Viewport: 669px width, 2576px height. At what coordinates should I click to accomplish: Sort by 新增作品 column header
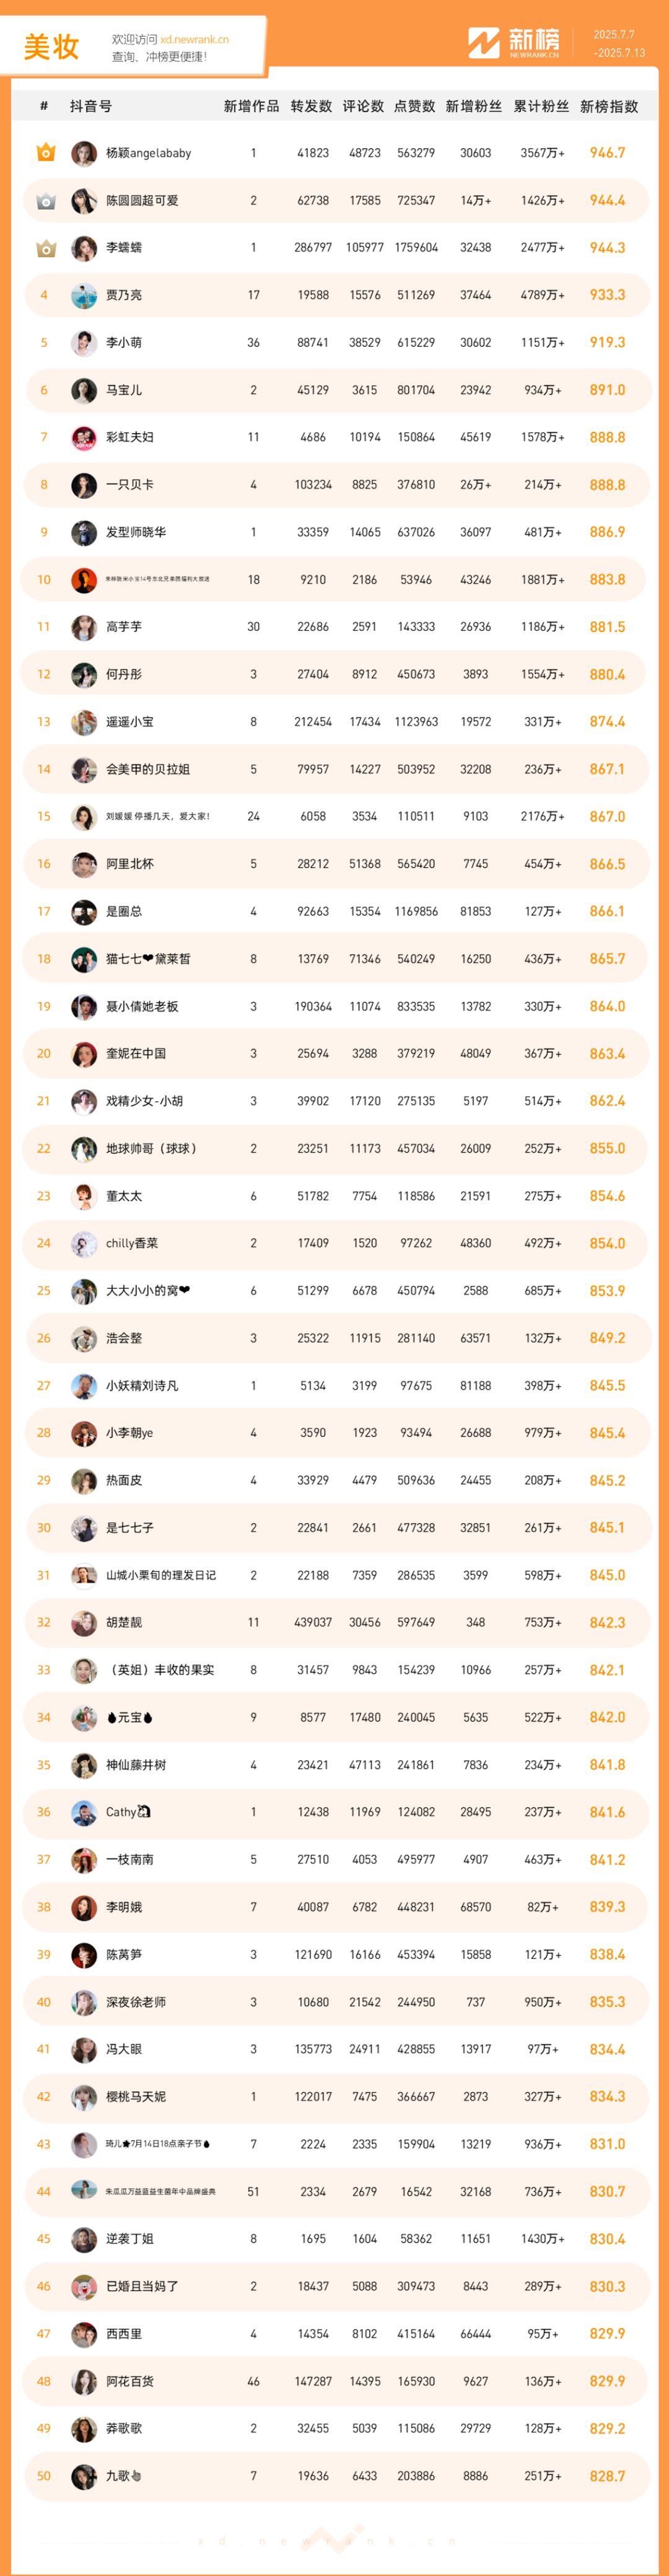tap(251, 106)
